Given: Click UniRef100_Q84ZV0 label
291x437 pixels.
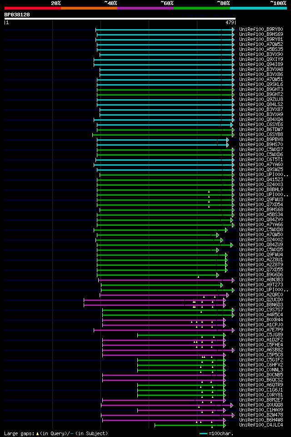Looking at the screenshot, I should click(x=261, y=220).
